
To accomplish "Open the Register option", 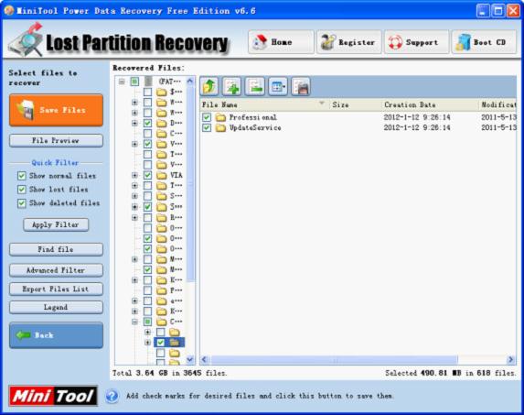I will (x=349, y=42).
